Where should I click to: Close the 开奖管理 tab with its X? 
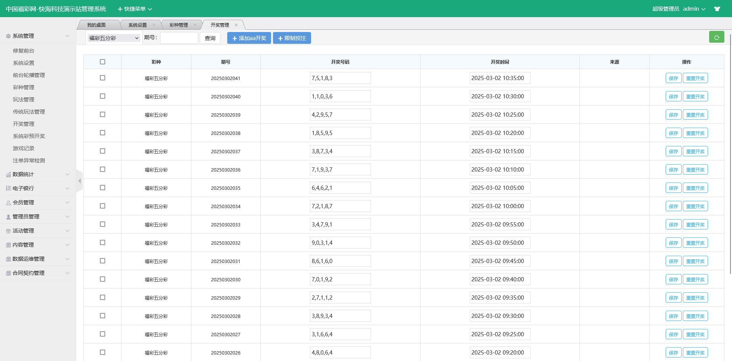(236, 25)
